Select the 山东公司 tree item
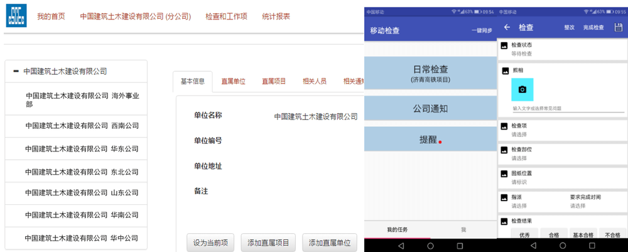 [x=76, y=192]
